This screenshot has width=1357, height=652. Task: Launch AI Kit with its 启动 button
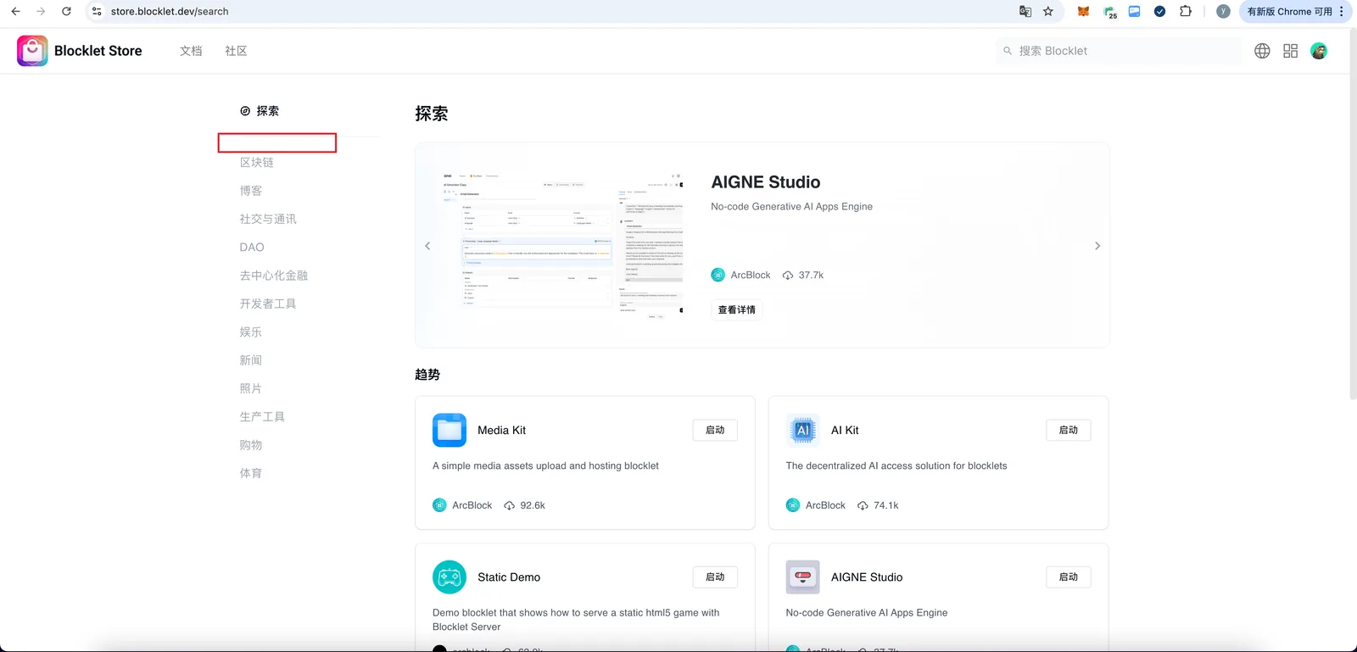point(1069,431)
